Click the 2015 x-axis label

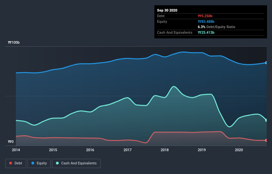(53, 150)
